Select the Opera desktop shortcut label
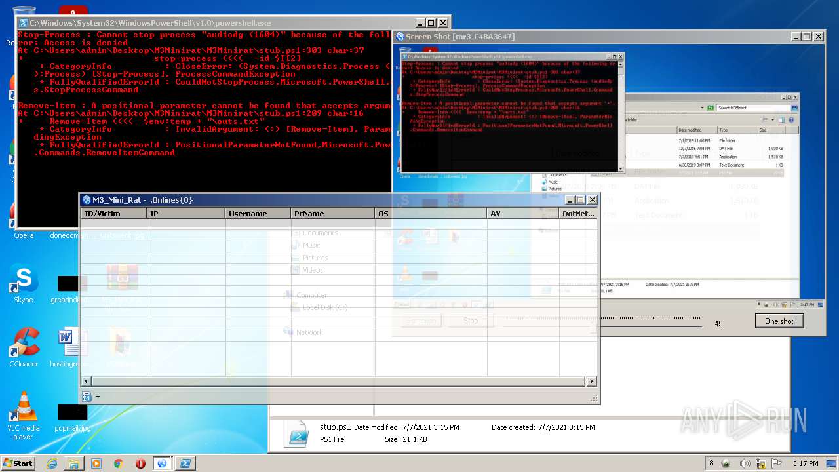 (x=24, y=235)
